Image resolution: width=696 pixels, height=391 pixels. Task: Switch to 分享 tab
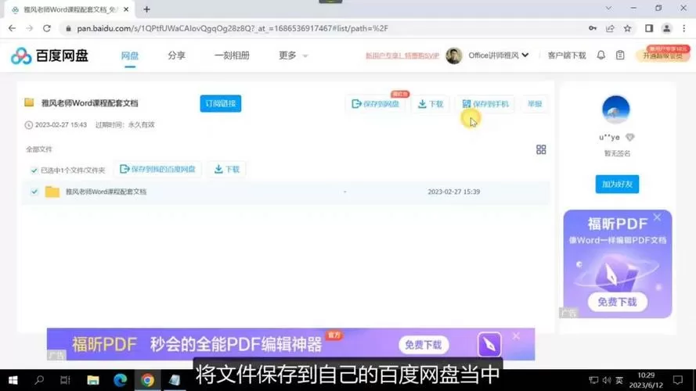pos(176,56)
